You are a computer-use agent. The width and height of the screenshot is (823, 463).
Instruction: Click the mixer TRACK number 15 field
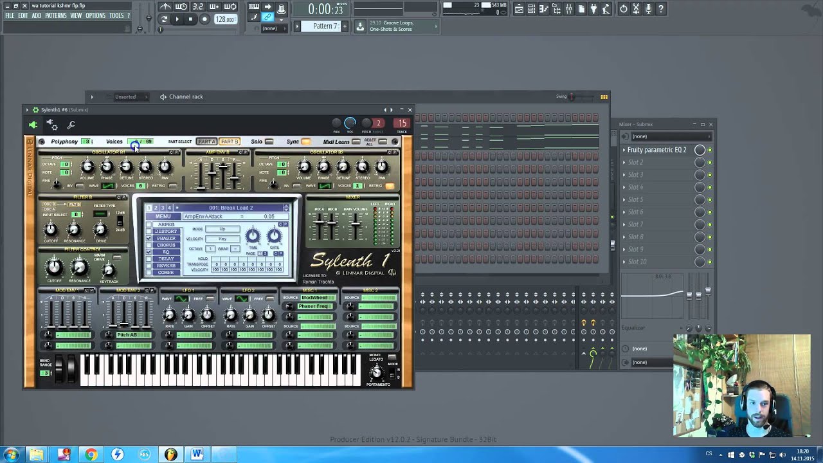click(x=402, y=123)
